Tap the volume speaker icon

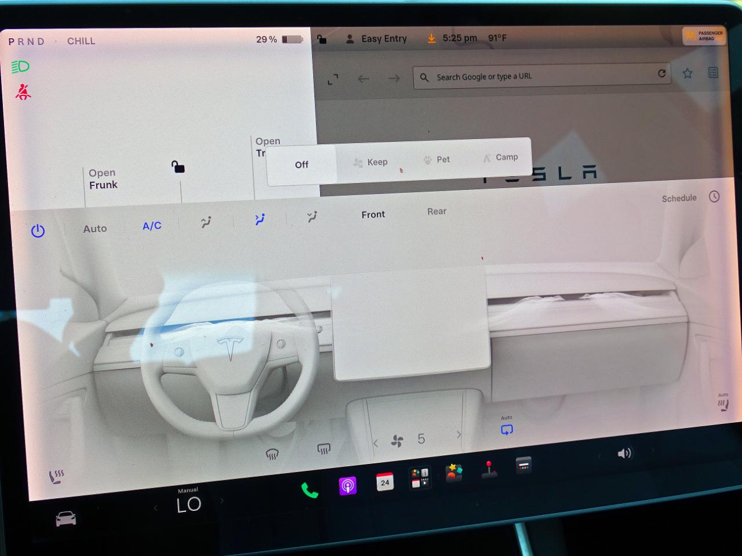(x=624, y=453)
